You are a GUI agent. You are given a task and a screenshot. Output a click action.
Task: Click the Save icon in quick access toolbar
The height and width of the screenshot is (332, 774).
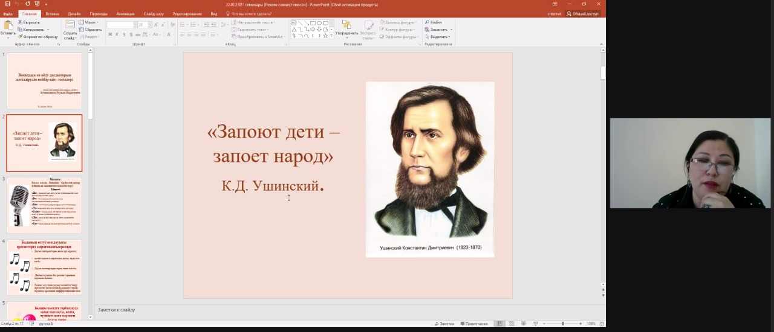(x=7, y=4)
